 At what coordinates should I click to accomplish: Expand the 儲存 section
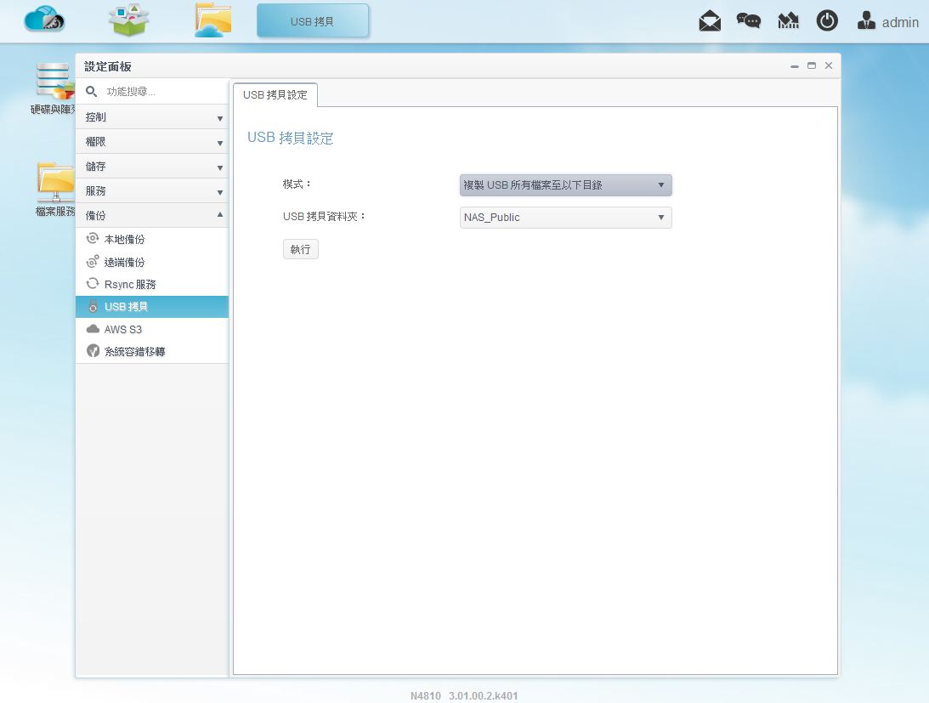[152, 167]
